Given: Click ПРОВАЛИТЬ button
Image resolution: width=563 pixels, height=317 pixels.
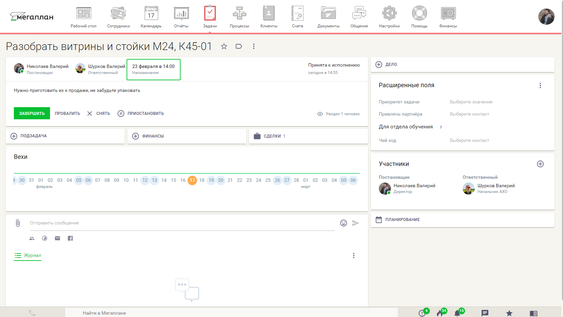Looking at the screenshot, I should (x=68, y=114).
